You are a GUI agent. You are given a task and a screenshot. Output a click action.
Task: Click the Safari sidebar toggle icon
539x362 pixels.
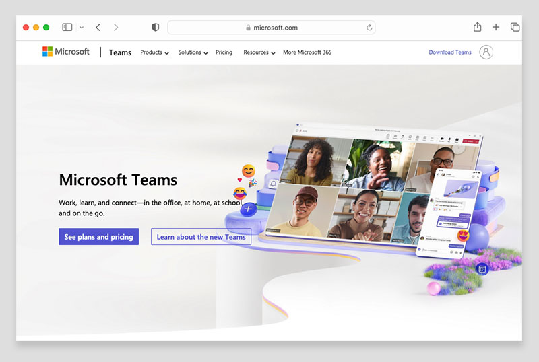pos(67,27)
